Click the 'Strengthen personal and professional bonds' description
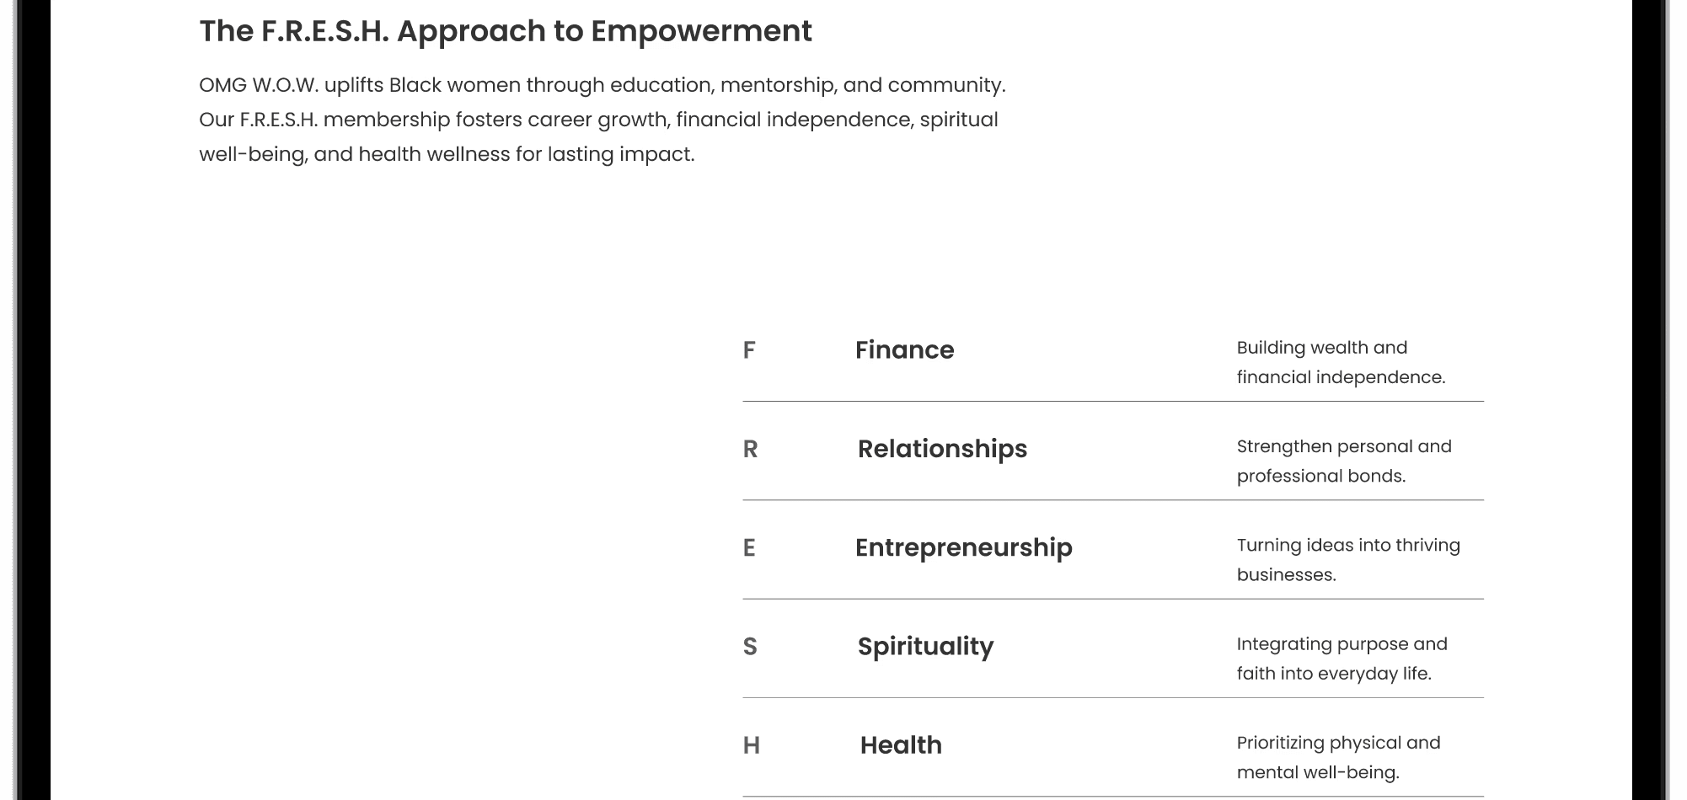The width and height of the screenshot is (1687, 800). pyautogui.click(x=1344, y=461)
